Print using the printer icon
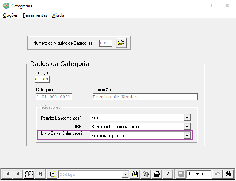The width and height of the screenshot is (236, 181). [x=157, y=174]
